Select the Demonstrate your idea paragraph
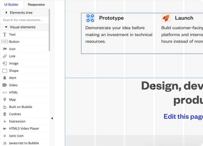Screen dimensions: 203x146 point(119,35)
